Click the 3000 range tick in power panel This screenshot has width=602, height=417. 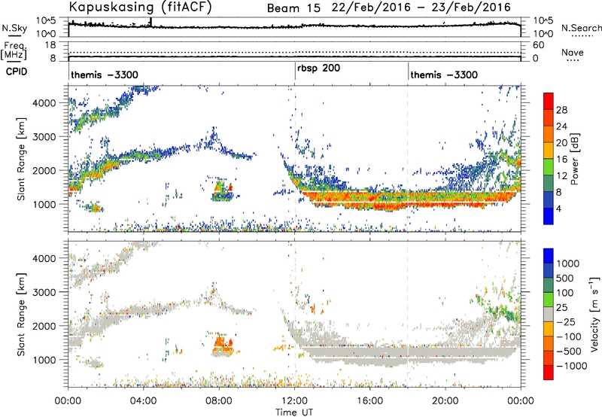tap(44, 137)
